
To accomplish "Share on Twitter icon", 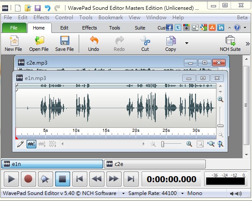I will point(178,27).
